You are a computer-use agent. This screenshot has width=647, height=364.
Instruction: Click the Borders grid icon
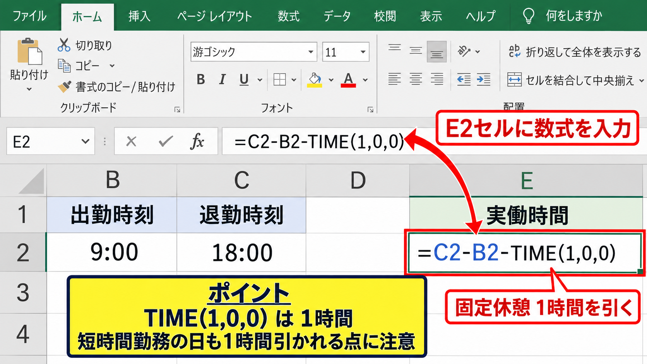pos(279,80)
